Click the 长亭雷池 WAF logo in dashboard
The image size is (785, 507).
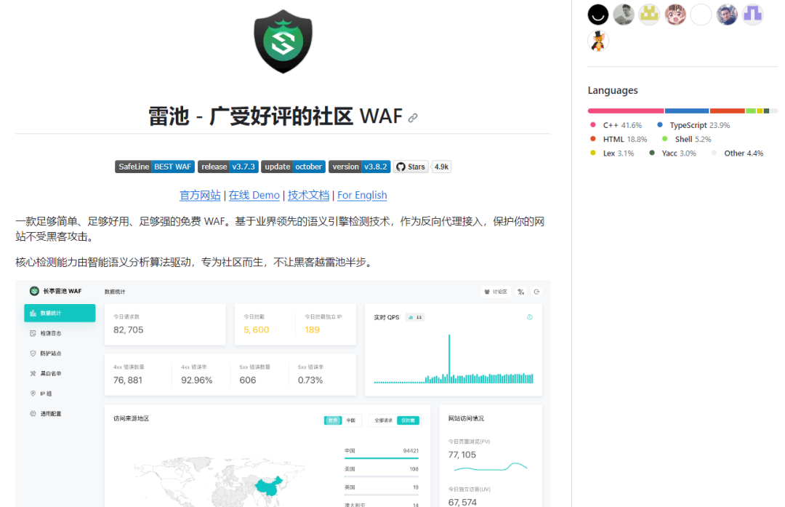pos(34,291)
